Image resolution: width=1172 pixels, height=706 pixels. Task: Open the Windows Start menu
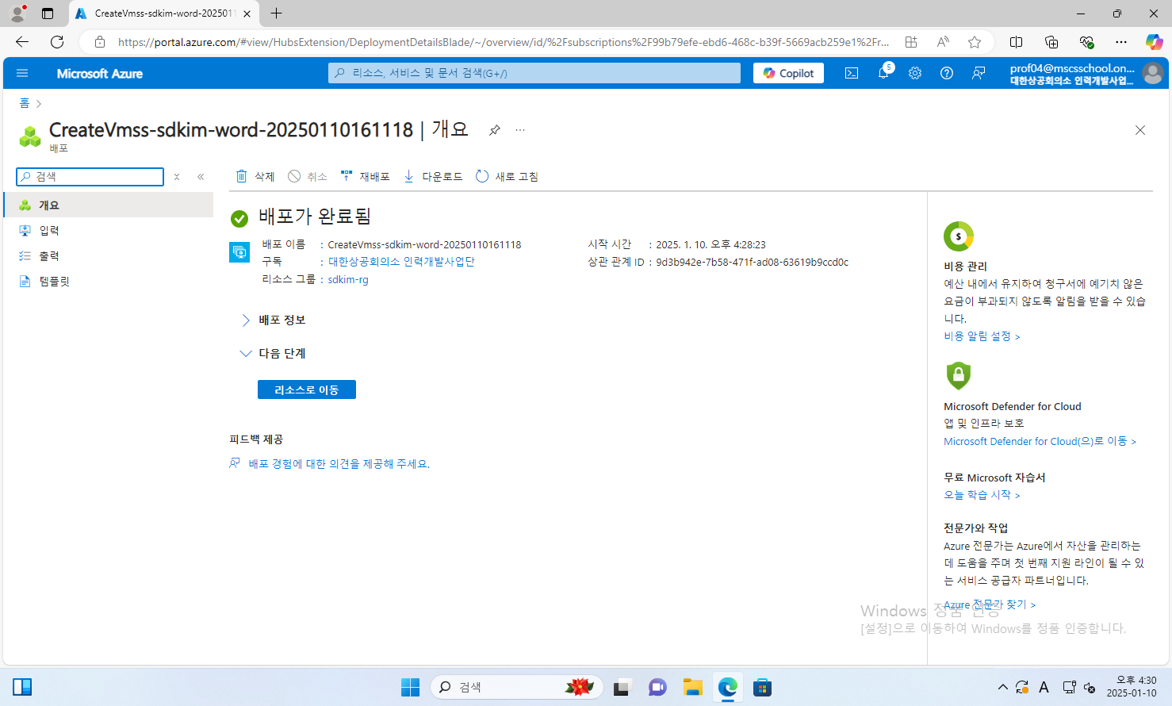(x=410, y=687)
